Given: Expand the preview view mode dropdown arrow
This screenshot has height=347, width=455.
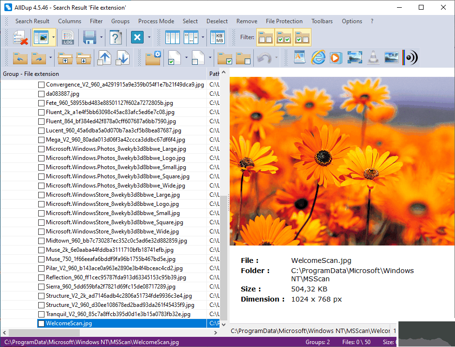Looking at the screenshot, I should coord(53,38).
